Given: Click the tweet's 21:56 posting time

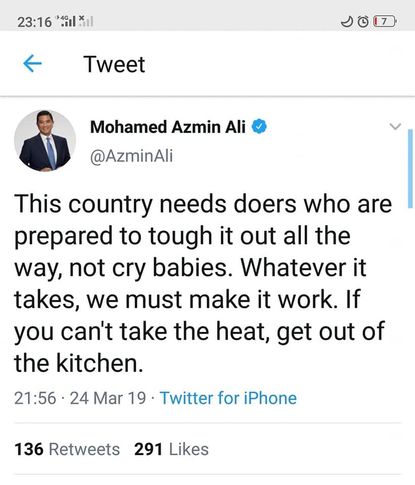Looking at the screenshot, I should (35, 398).
